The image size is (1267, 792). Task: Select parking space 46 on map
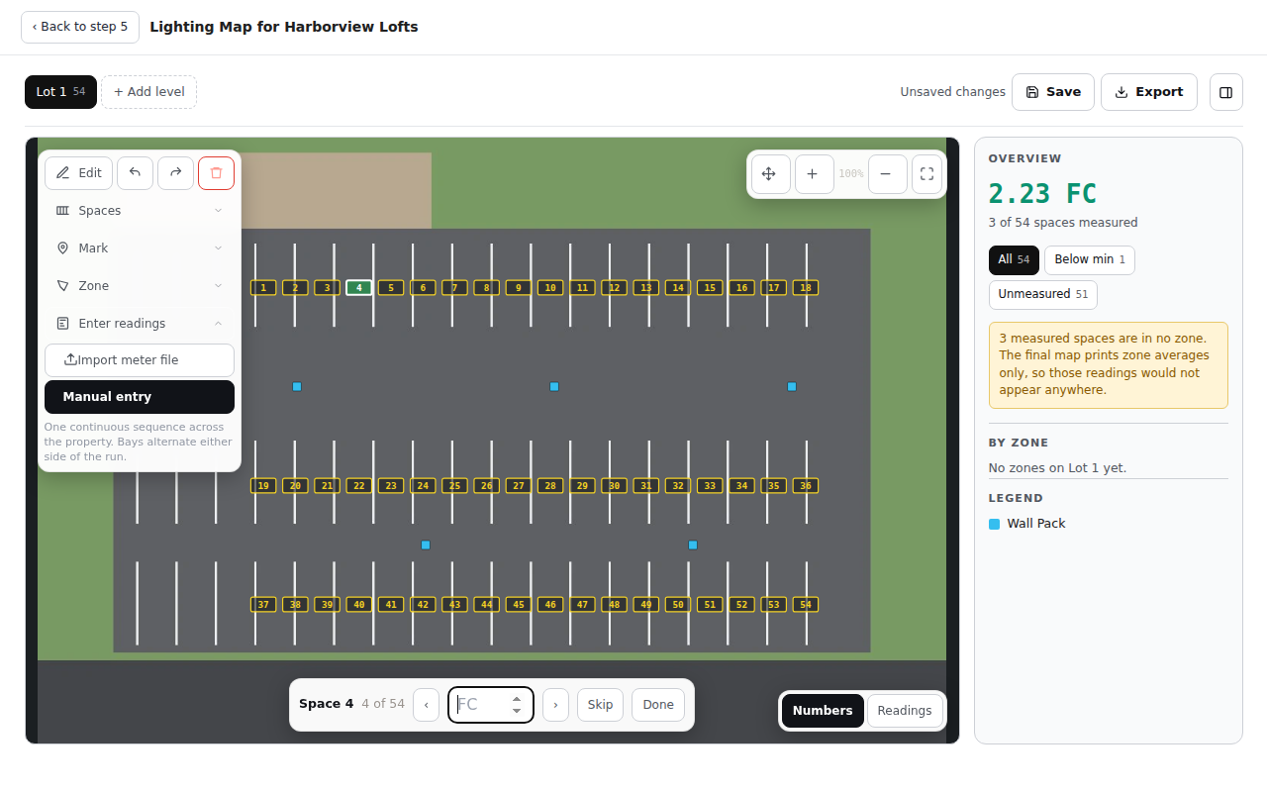coord(550,605)
